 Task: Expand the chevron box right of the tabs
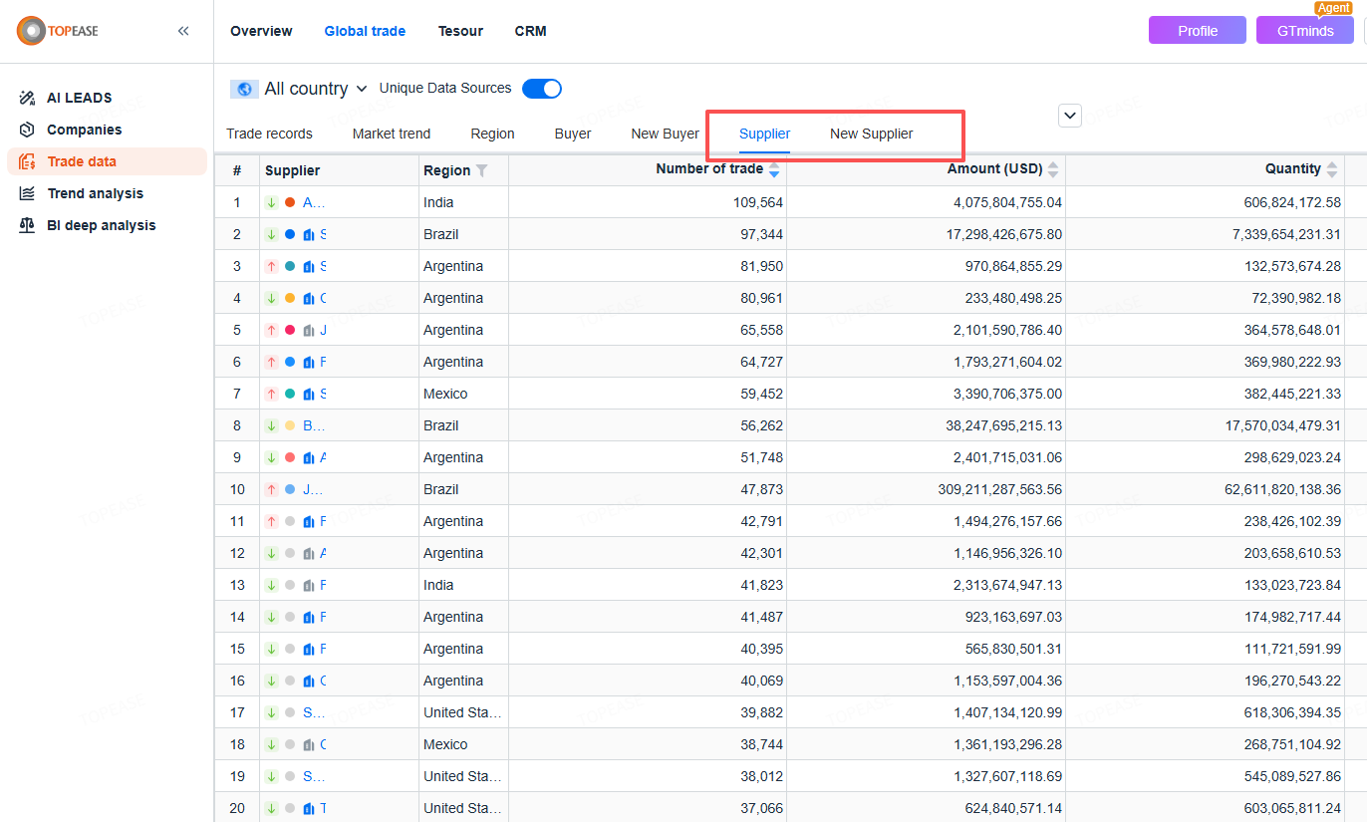(x=1070, y=116)
